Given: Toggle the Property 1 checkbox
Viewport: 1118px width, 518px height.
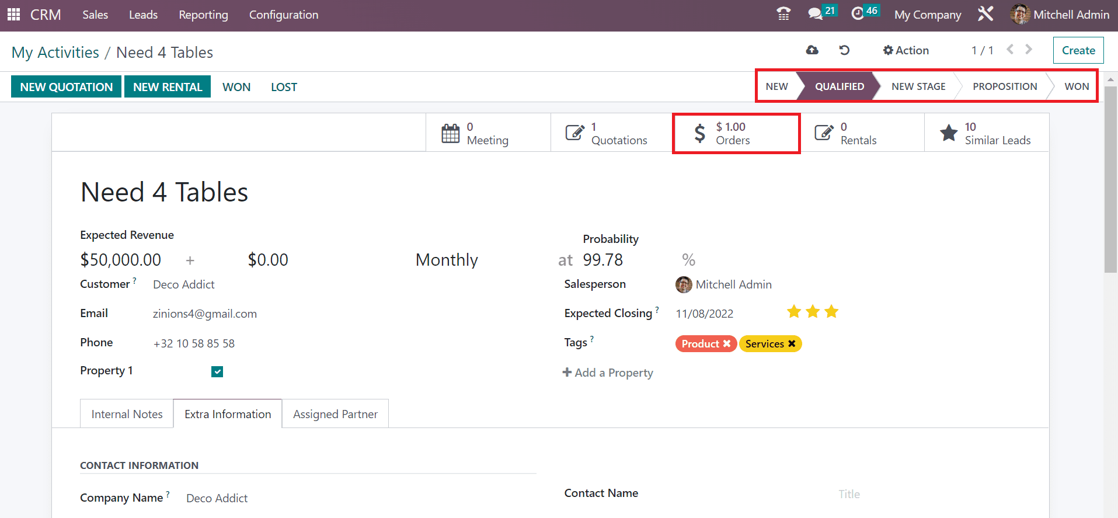Looking at the screenshot, I should point(217,371).
